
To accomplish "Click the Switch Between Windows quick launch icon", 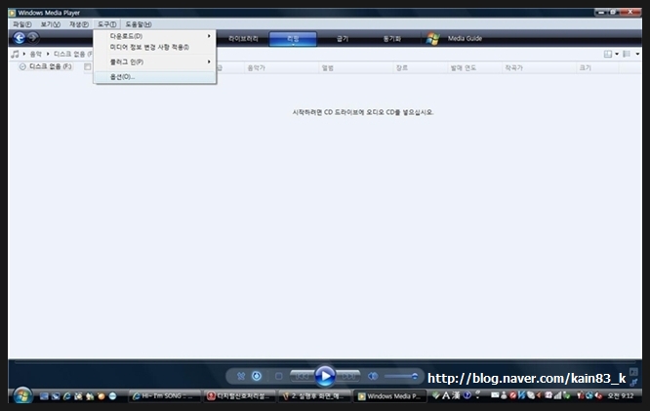I will pos(56,396).
